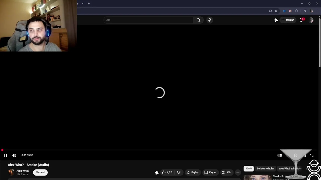Open the Extensions puzzle icon
Viewport: 321px width, 180px height.
pyautogui.click(x=296, y=11)
